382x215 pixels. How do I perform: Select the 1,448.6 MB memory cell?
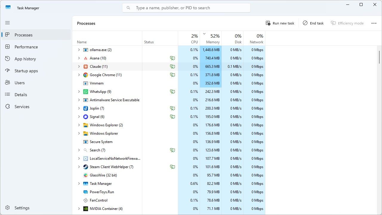pyautogui.click(x=211, y=50)
